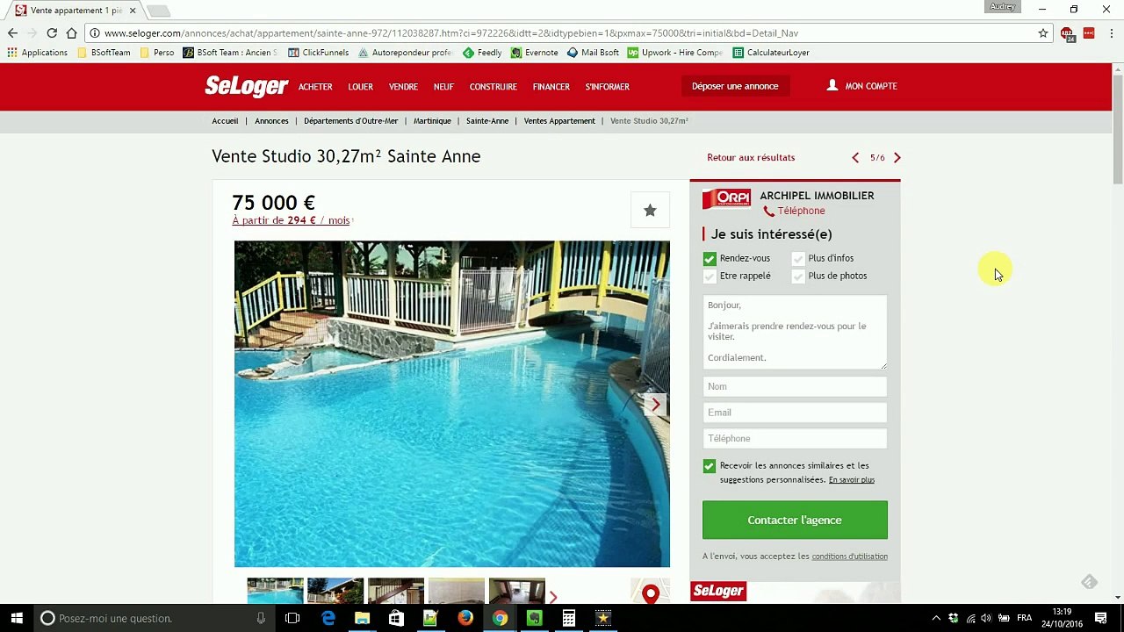Image resolution: width=1124 pixels, height=632 pixels.
Task: Click the Cortana search box
Action: (x=154, y=618)
